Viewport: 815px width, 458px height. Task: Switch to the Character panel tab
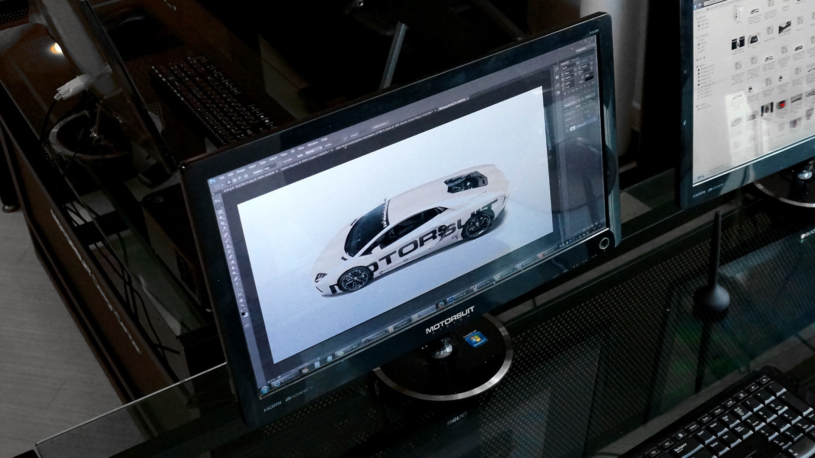point(565,63)
